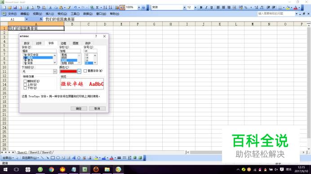Switch to the Sheet2 worksheet tab

click(x=34, y=152)
